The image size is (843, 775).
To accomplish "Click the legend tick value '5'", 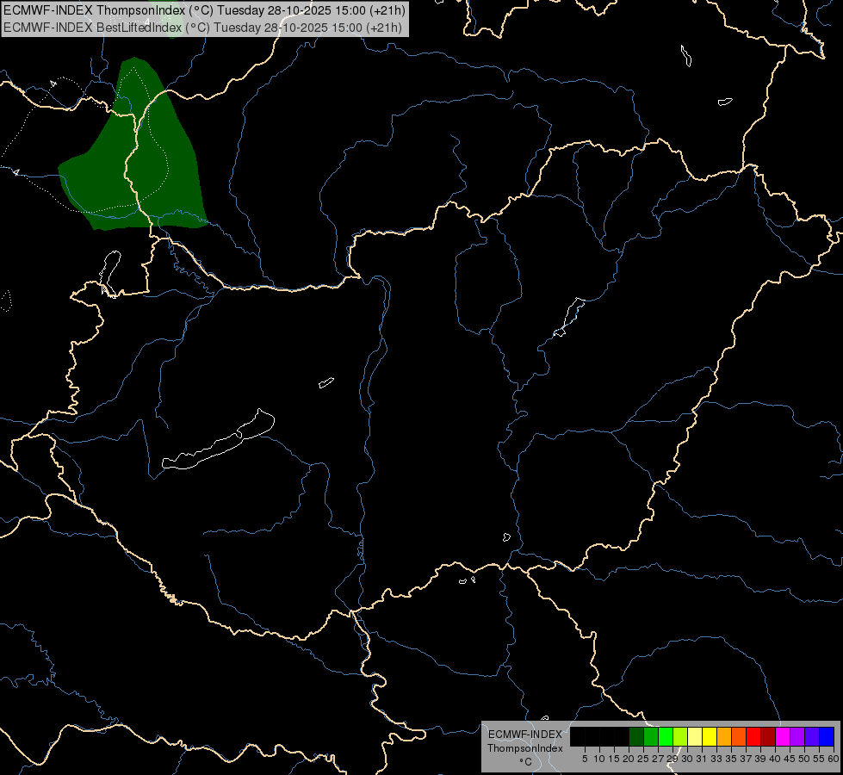I will (x=585, y=759).
